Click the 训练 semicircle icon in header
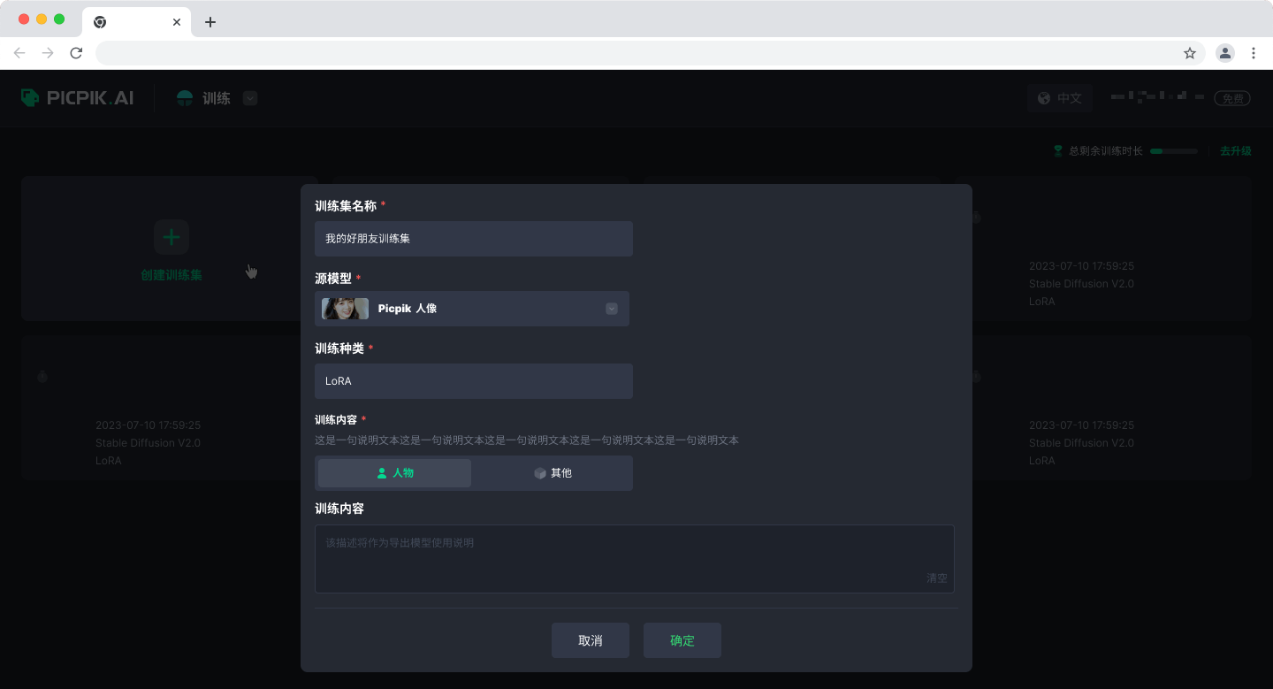 click(185, 98)
